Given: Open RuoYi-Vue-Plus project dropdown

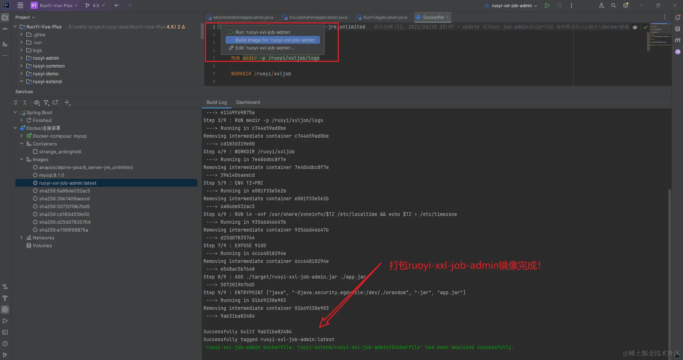Looking at the screenshot, I should tap(55, 5).
